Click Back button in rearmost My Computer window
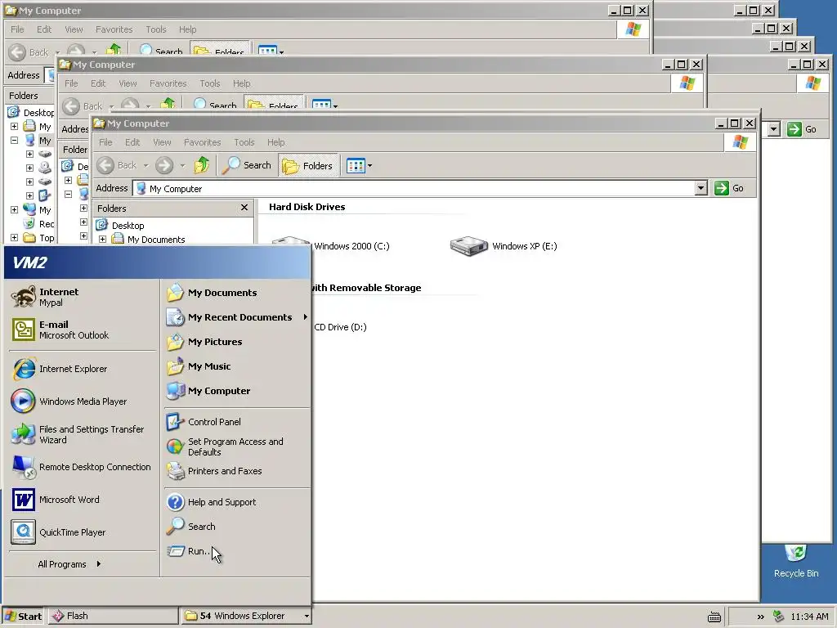The image size is (837, 628). 30,52
